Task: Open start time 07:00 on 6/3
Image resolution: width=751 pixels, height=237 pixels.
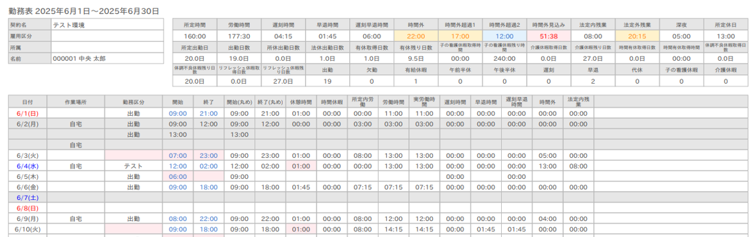Action: [177, 155]
